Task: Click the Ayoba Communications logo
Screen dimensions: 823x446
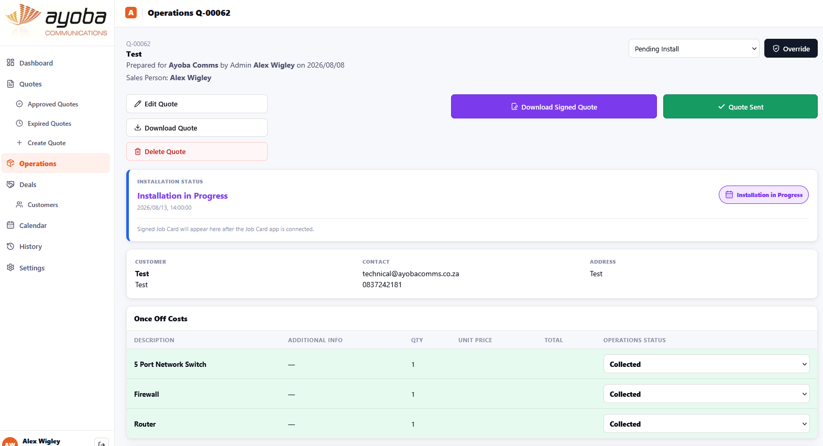Action: 56,21
